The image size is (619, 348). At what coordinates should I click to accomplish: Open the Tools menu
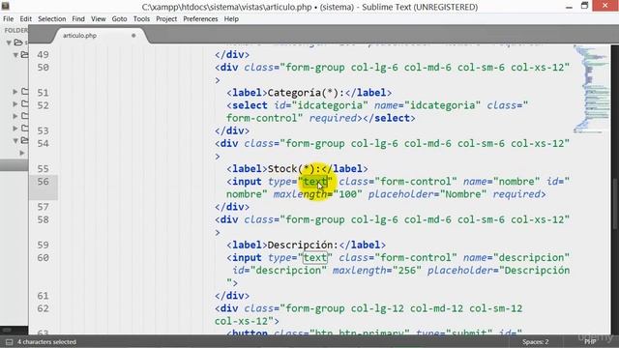pyautogui.click(x=141, y=19)
